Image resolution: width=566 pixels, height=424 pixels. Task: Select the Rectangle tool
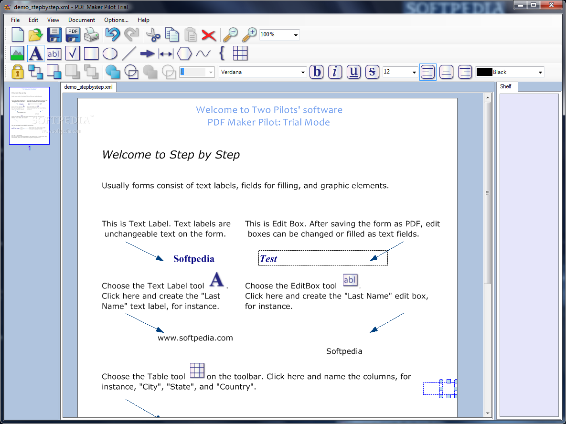point(91,53)
